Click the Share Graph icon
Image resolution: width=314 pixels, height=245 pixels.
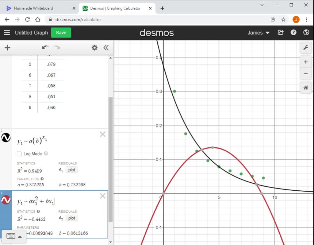click(281, 33)
